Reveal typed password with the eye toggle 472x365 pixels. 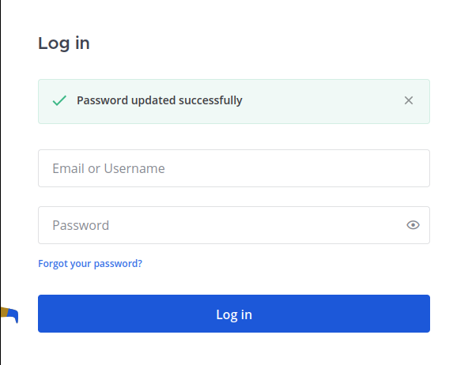pos(413,225)
